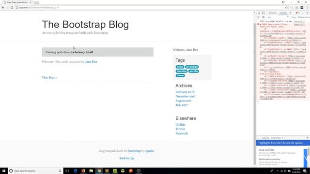The image size is (310, 174).
Task: Go back with the browser back arrow
Action: [x=3, y=8]
